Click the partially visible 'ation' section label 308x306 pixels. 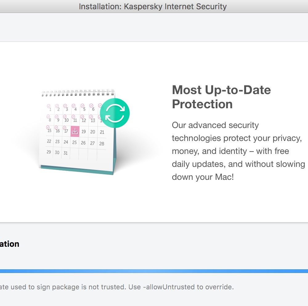pos(9,244)
